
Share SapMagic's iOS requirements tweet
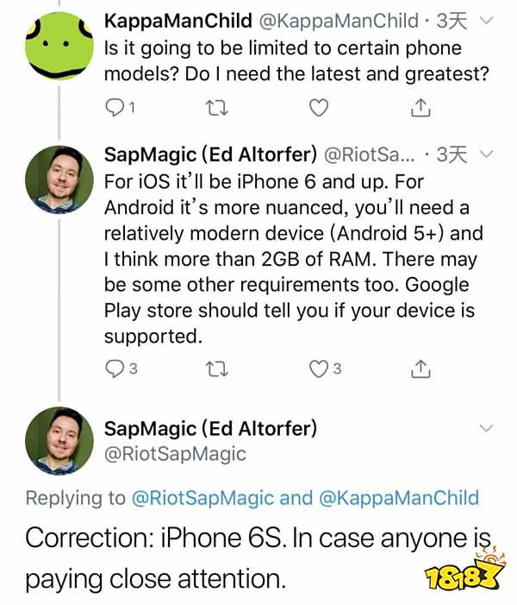(x=420, y=369)
